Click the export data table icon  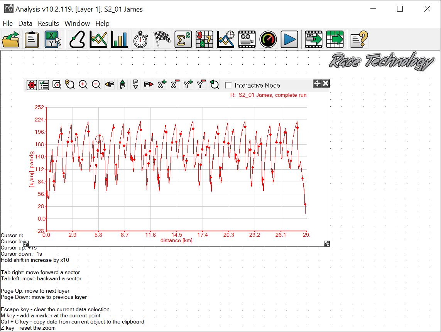coord(335,39)
